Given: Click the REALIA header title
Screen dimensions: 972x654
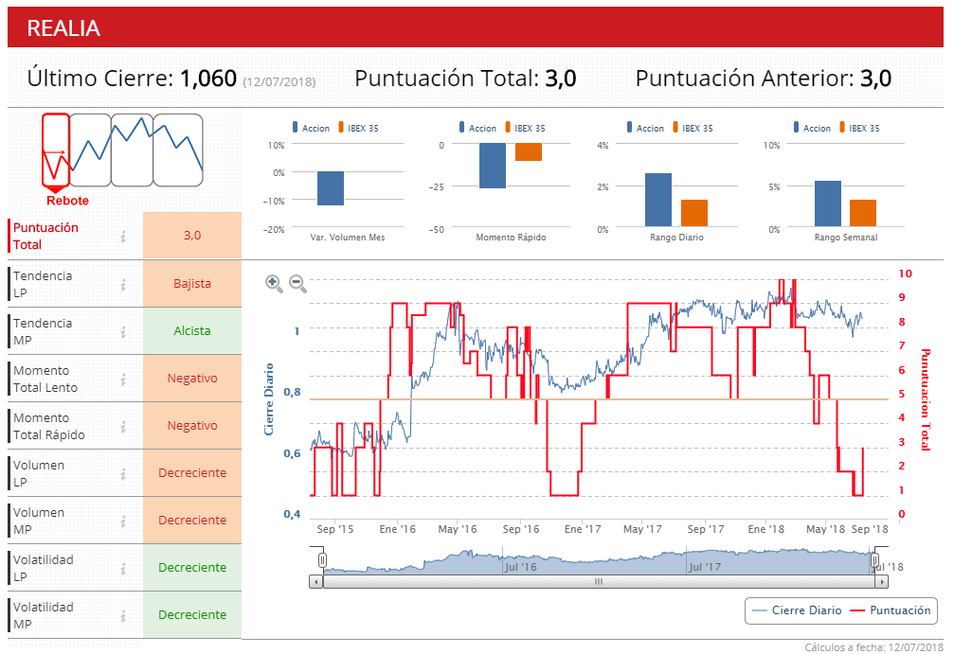Looking at the screenshot, I should (63, 28).
